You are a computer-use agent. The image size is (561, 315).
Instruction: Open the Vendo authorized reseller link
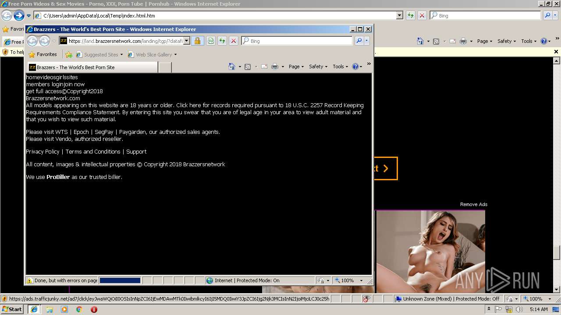[63, 139]
